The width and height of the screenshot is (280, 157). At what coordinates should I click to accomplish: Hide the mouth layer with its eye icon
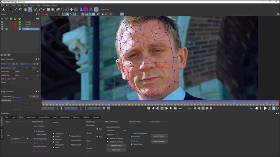[2, 22]
